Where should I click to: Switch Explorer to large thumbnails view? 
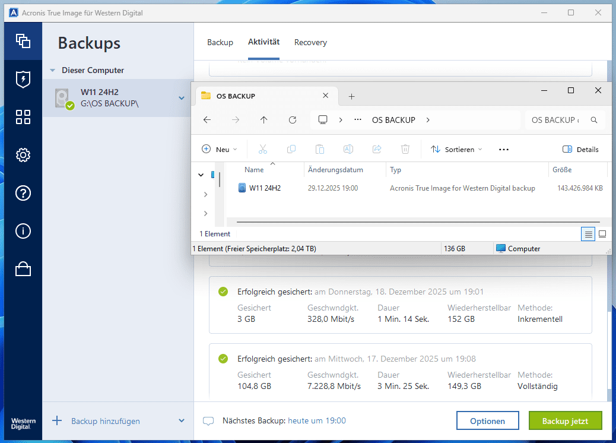click(x=602, y=235)
